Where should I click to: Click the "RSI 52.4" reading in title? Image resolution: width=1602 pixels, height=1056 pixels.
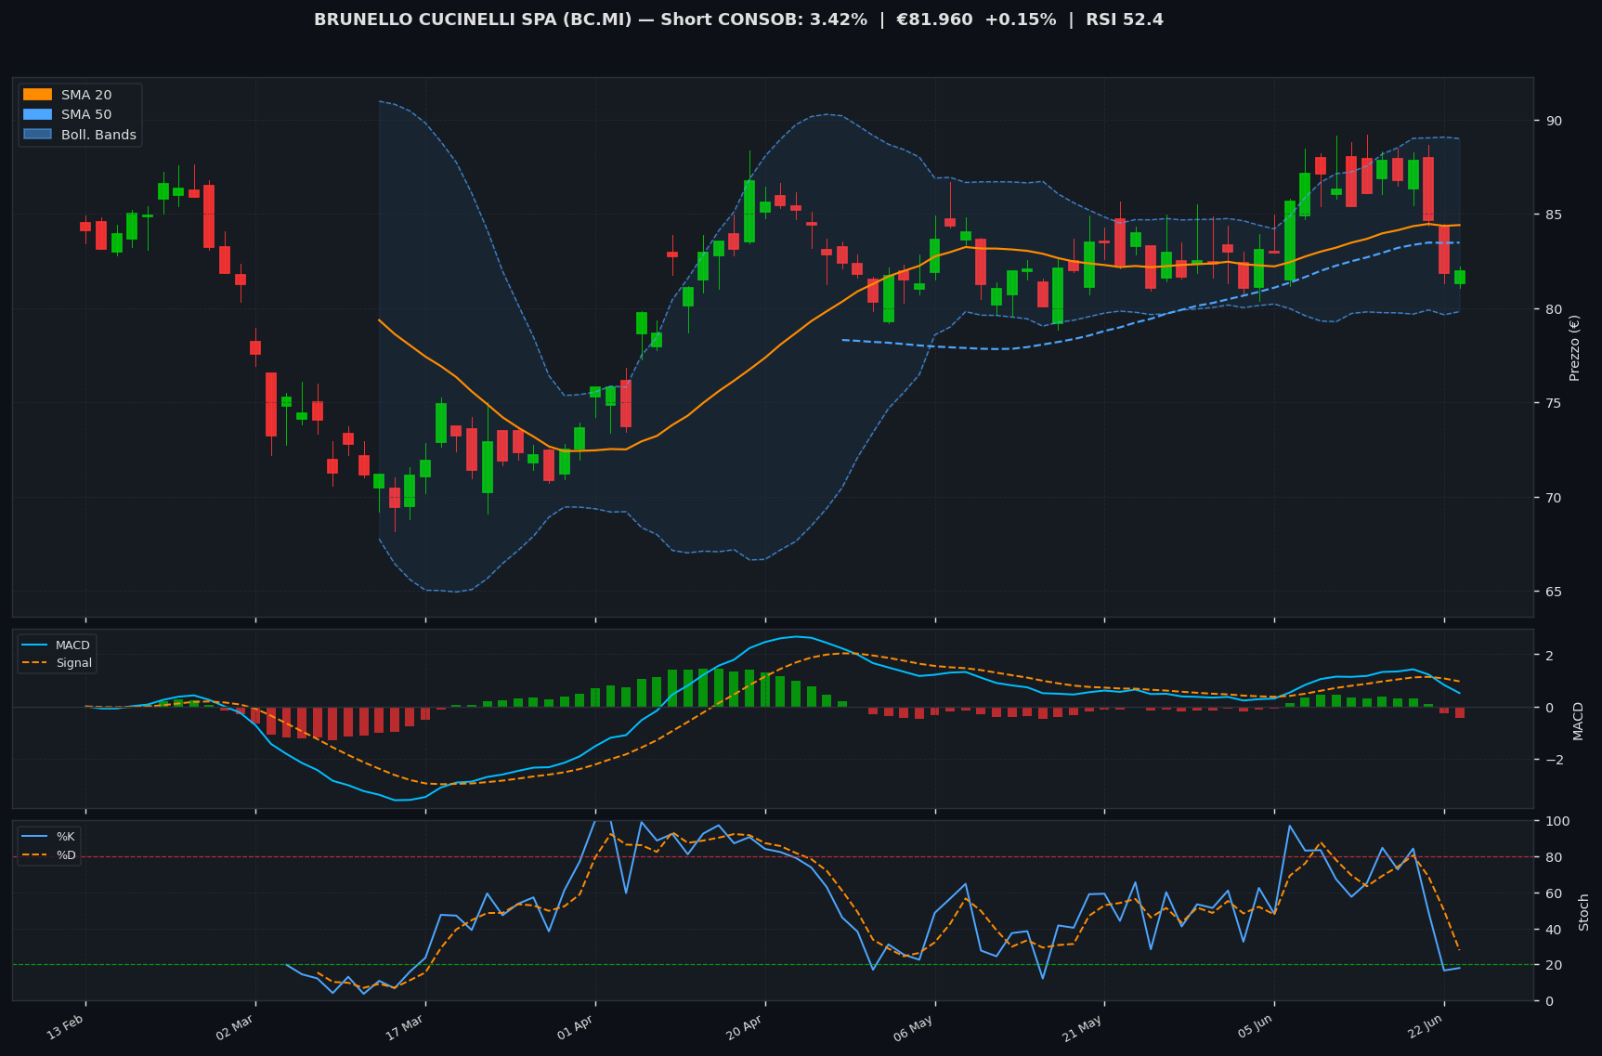coord(1124,20)
